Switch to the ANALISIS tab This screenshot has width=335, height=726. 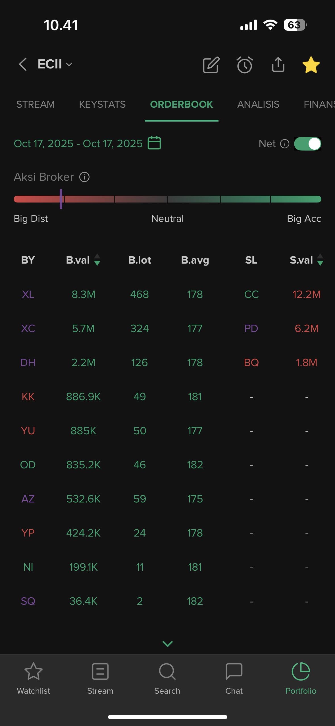point(258,105)
